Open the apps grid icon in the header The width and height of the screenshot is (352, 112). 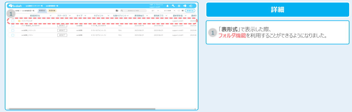tap(179, 6)
